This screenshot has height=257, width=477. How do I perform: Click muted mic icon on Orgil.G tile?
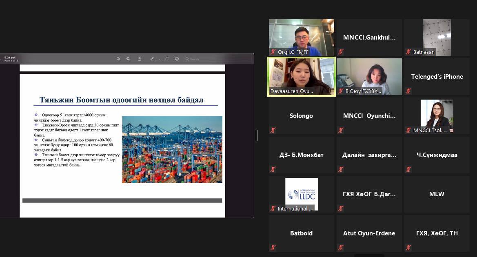click(273, 52)
